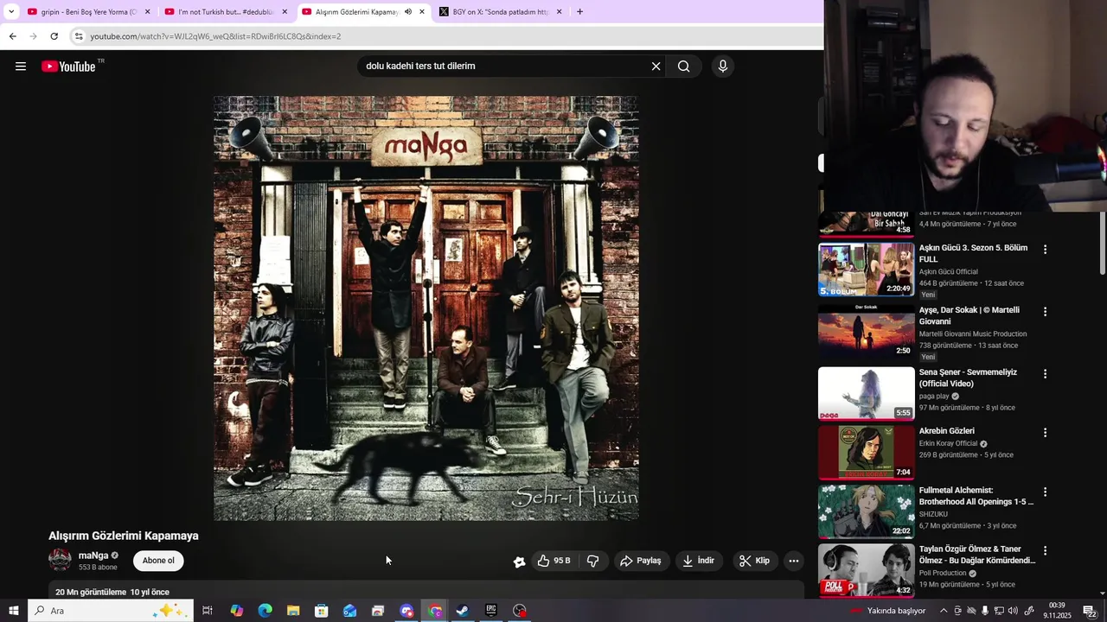Reload the page
Screen dimensions: 1107x622
54,36
